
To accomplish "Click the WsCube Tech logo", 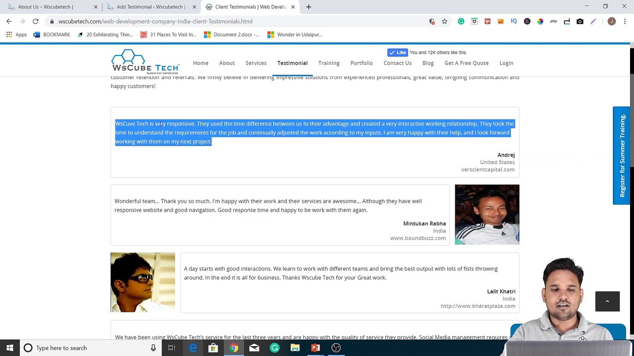I will coord(145,62).
